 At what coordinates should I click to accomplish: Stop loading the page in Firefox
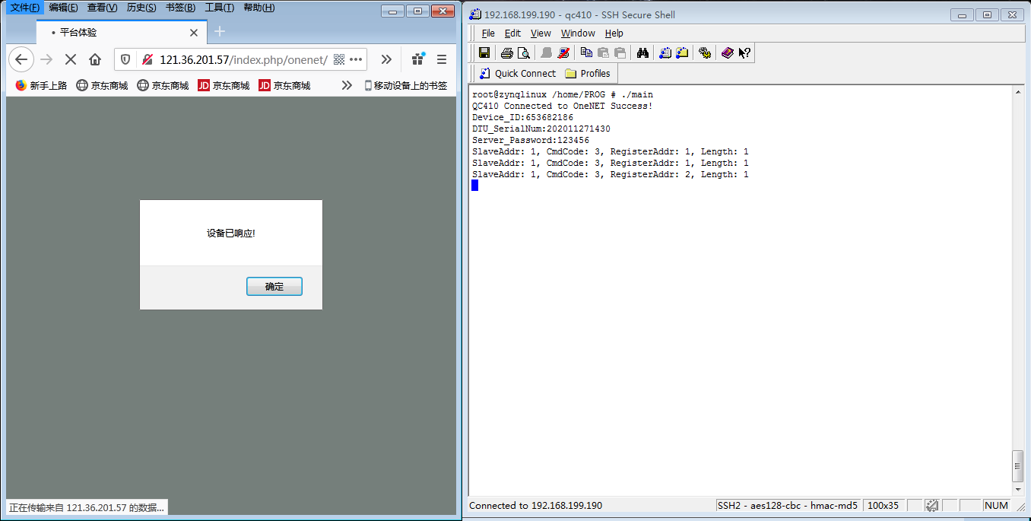pyautogui.click(x=70, y=59)
